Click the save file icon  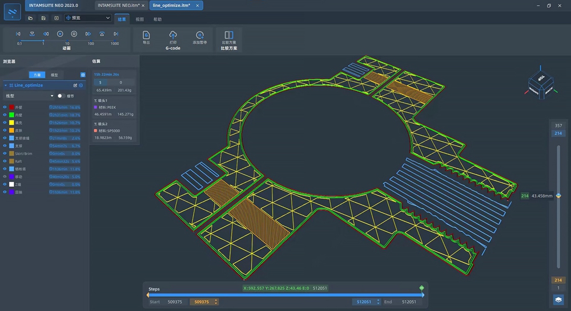tap(43, 18)
